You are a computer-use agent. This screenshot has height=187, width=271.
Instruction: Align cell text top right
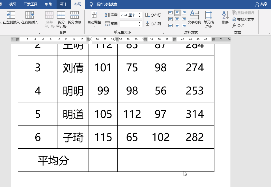pyautogui.click(x=184, y=13)
